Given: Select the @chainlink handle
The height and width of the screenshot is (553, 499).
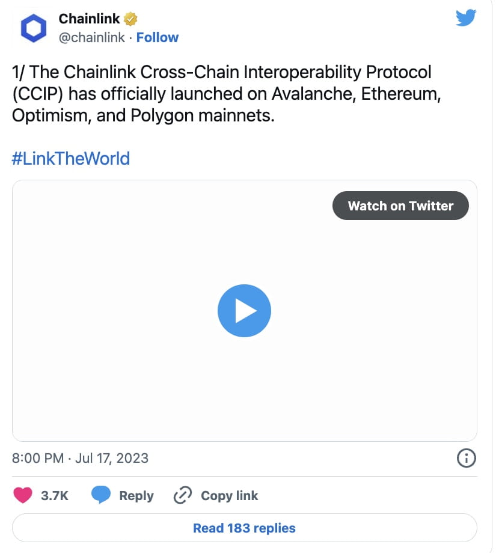Looking at the screenshot, I should (x=94, y=37).
